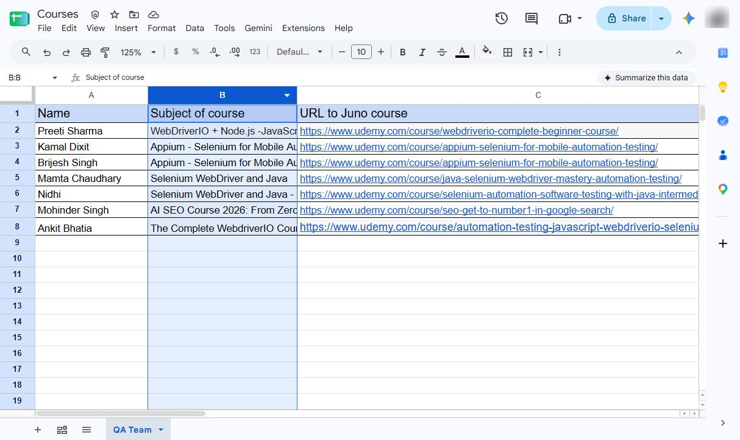The image size is (740, 440).
Task: Open the Format menu
Action: (x=162, y=28)
